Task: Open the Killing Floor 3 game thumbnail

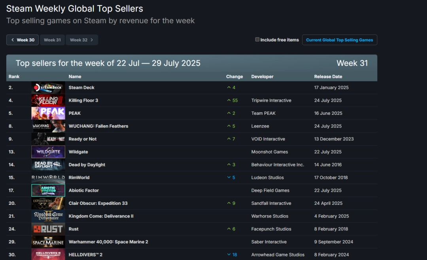Action: pyautogui.click(x=48, y=101)
